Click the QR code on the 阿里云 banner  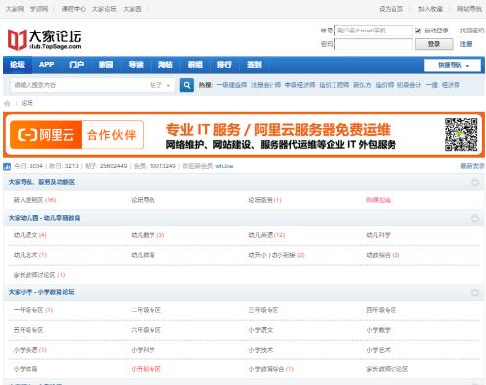(460, 135)
